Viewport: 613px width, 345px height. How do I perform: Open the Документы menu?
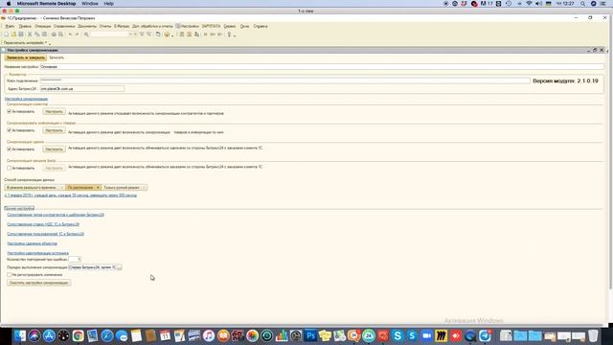(87, 26)
